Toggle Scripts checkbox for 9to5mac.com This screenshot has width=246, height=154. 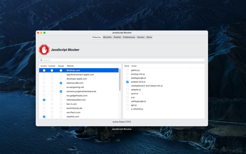coord(44,71)
